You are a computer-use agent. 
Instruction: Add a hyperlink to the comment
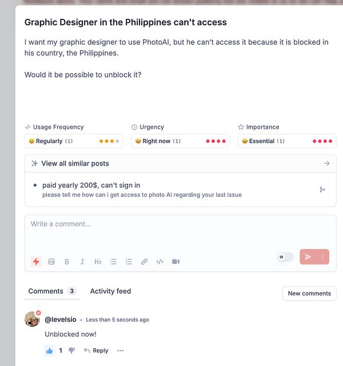pos(144,262)
